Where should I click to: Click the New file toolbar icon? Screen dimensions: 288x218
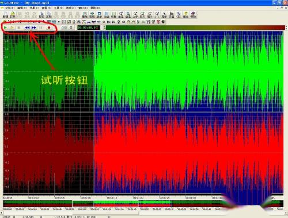click(x=6, y=15)
